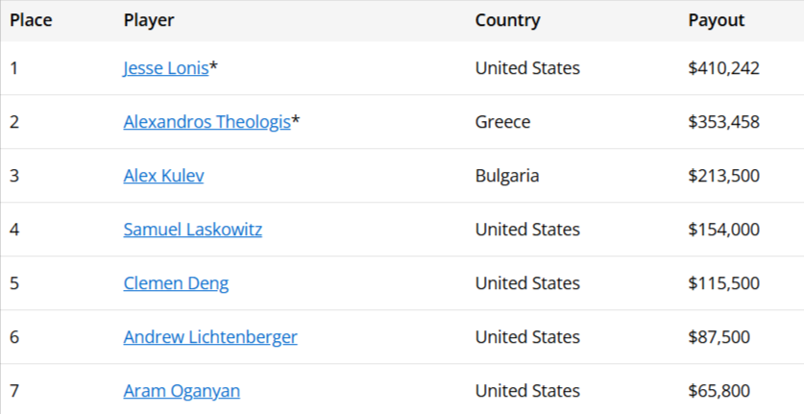This screenshot has width=804, height=414.
Task: Click the Place column header
Action: pyautogui.click(x=31, y=20)
